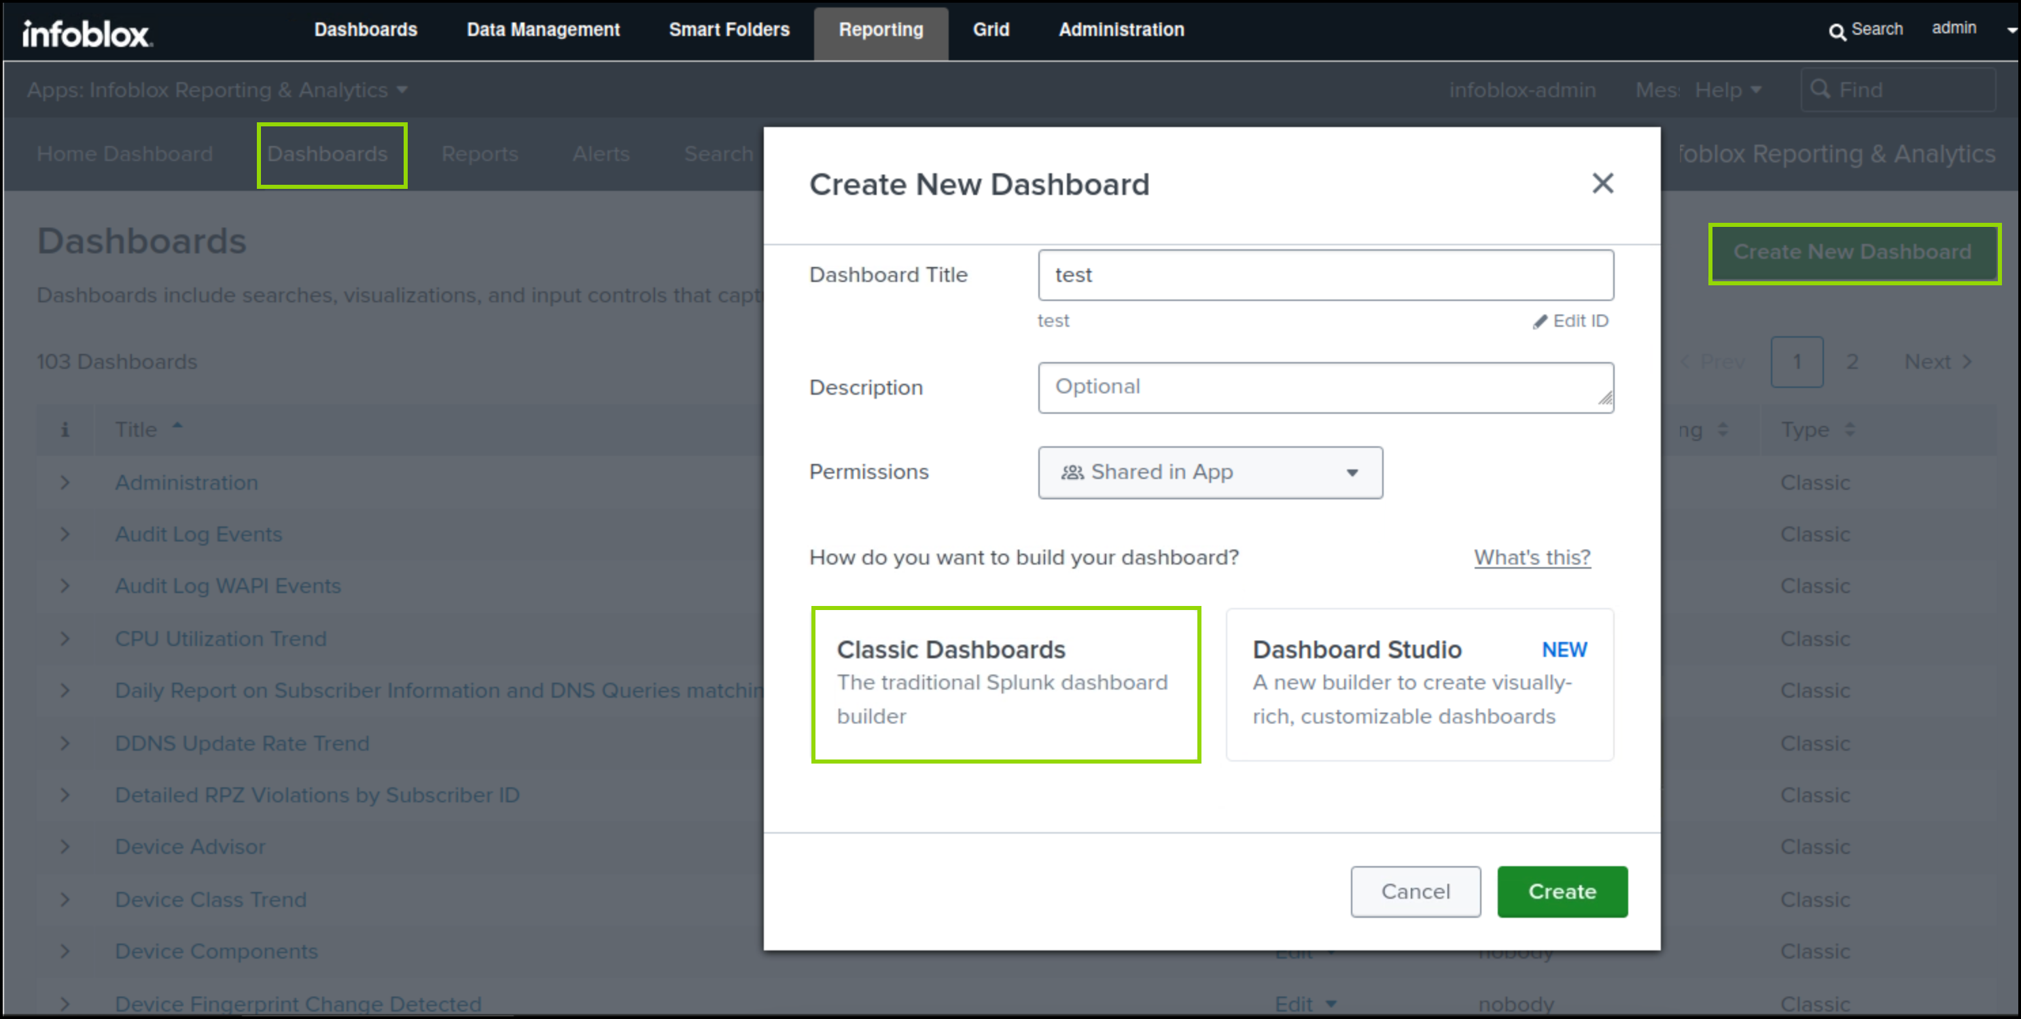Expand the Device Advisor row chevron
Viewport: 2021px width, 1019px height.
coord(65,847)
